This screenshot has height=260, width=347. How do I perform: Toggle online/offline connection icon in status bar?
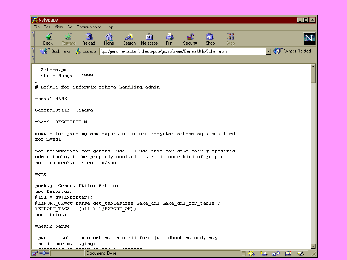pos(43,253)
